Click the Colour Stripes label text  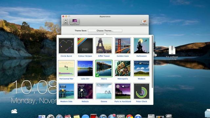(85, 56)
